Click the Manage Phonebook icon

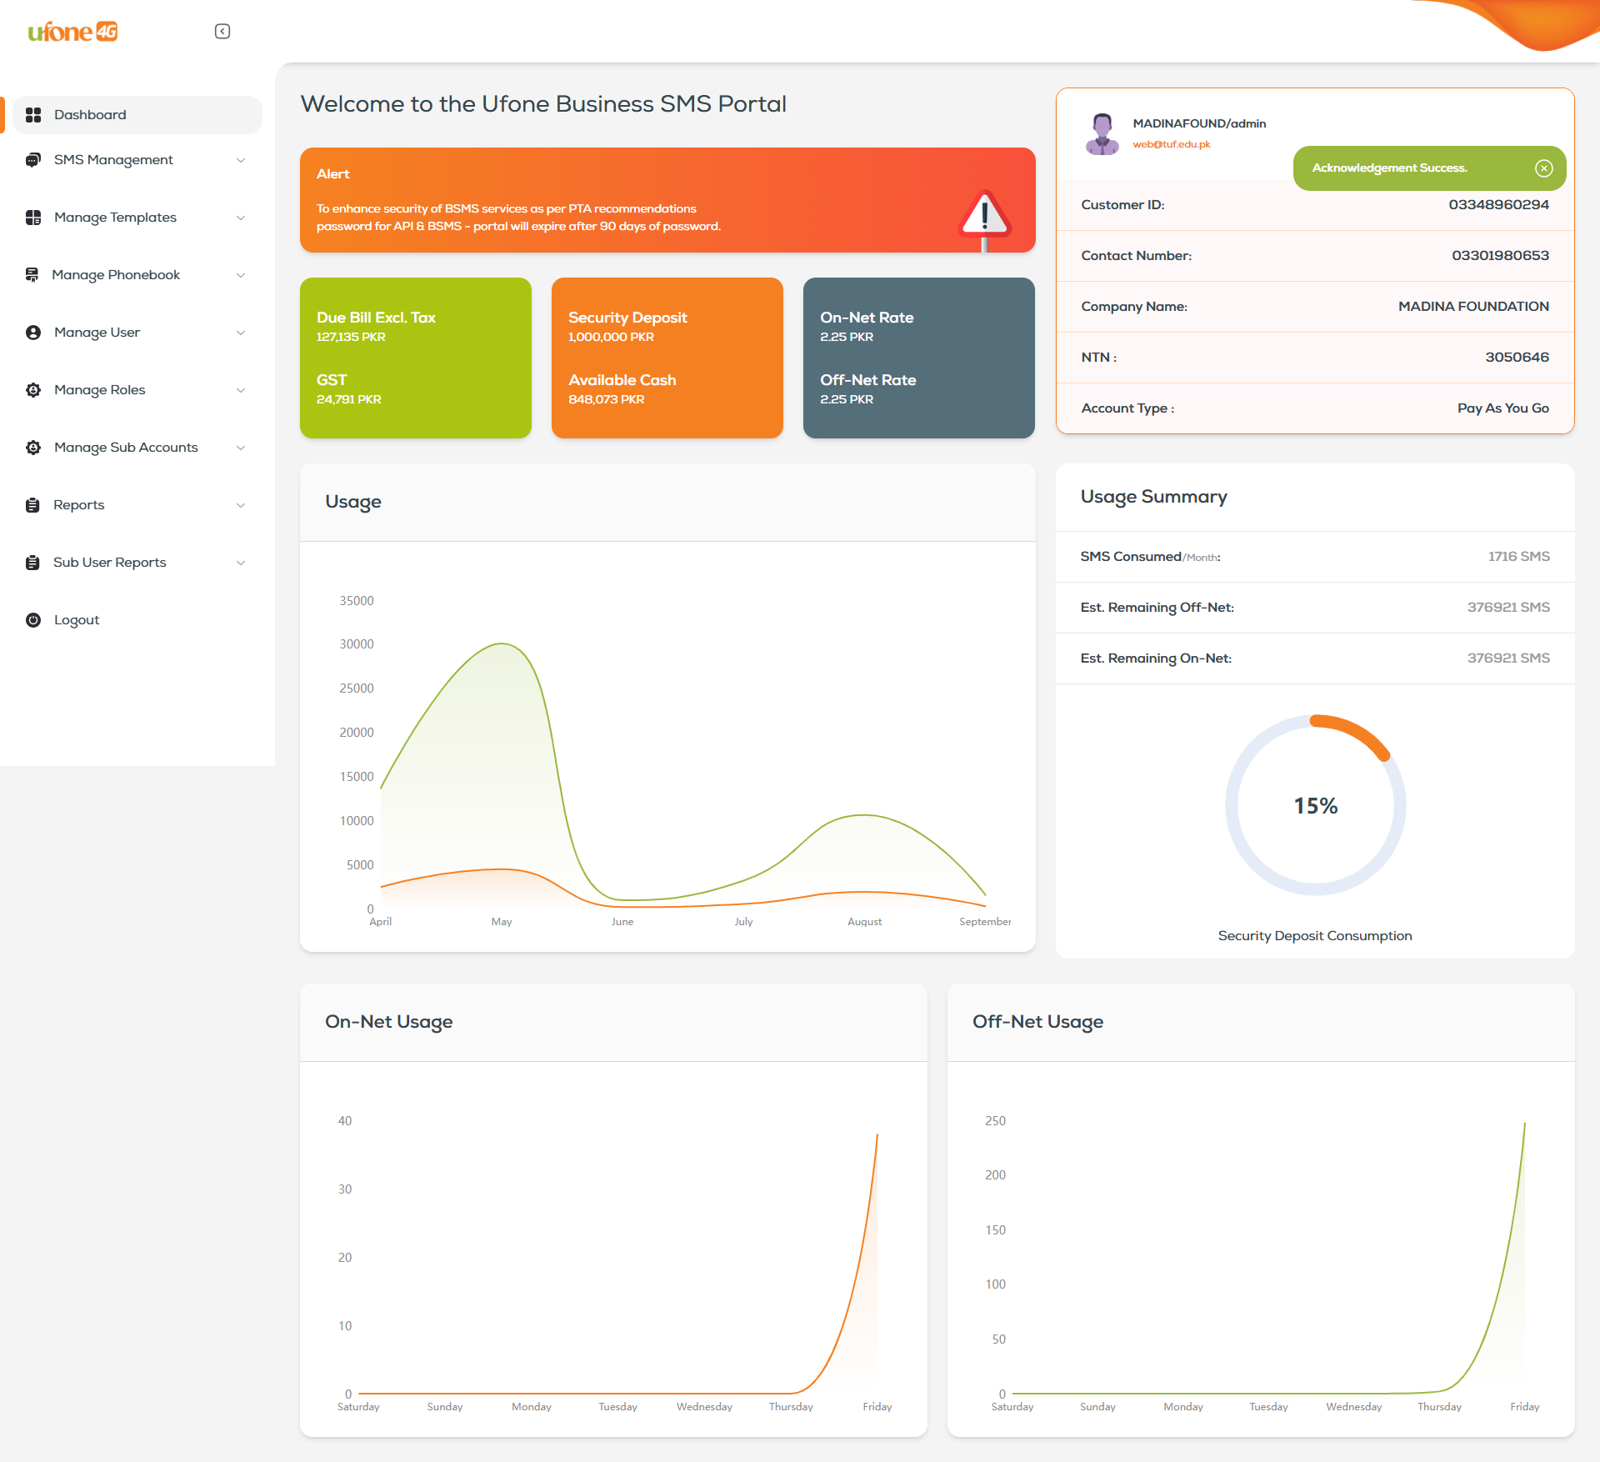(32, 275)
